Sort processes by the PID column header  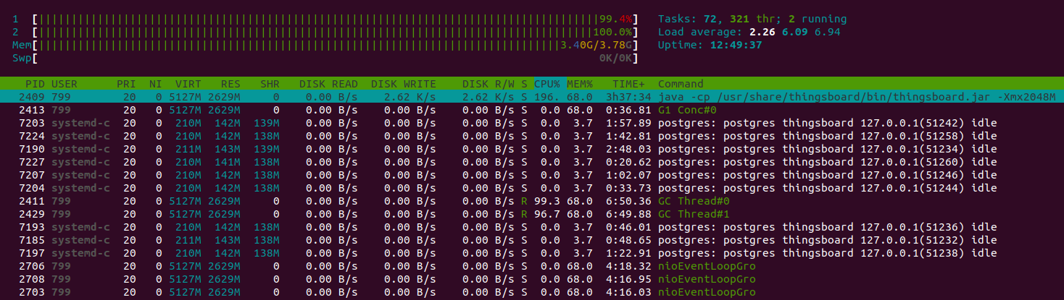35,84
